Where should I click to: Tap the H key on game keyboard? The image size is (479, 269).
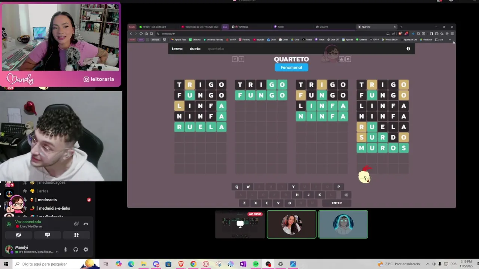297,195
